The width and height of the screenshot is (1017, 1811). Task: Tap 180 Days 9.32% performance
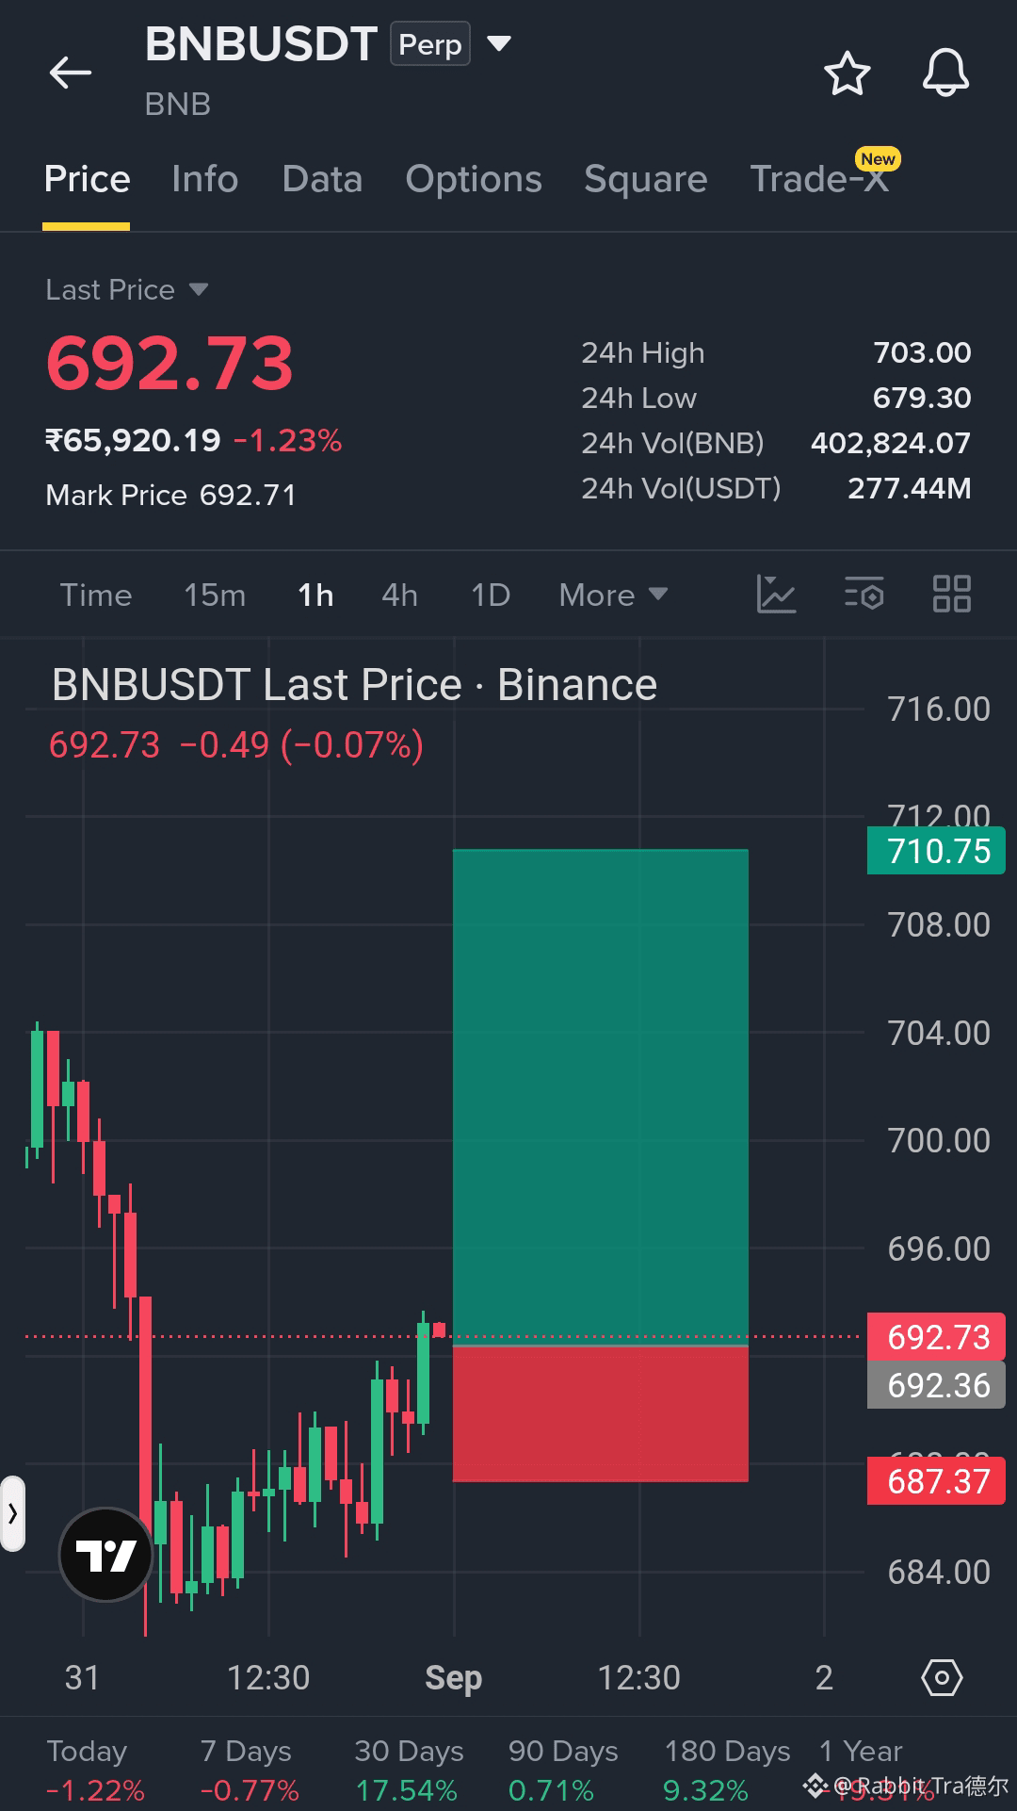pyautogui.click(x=726, y=1770)
